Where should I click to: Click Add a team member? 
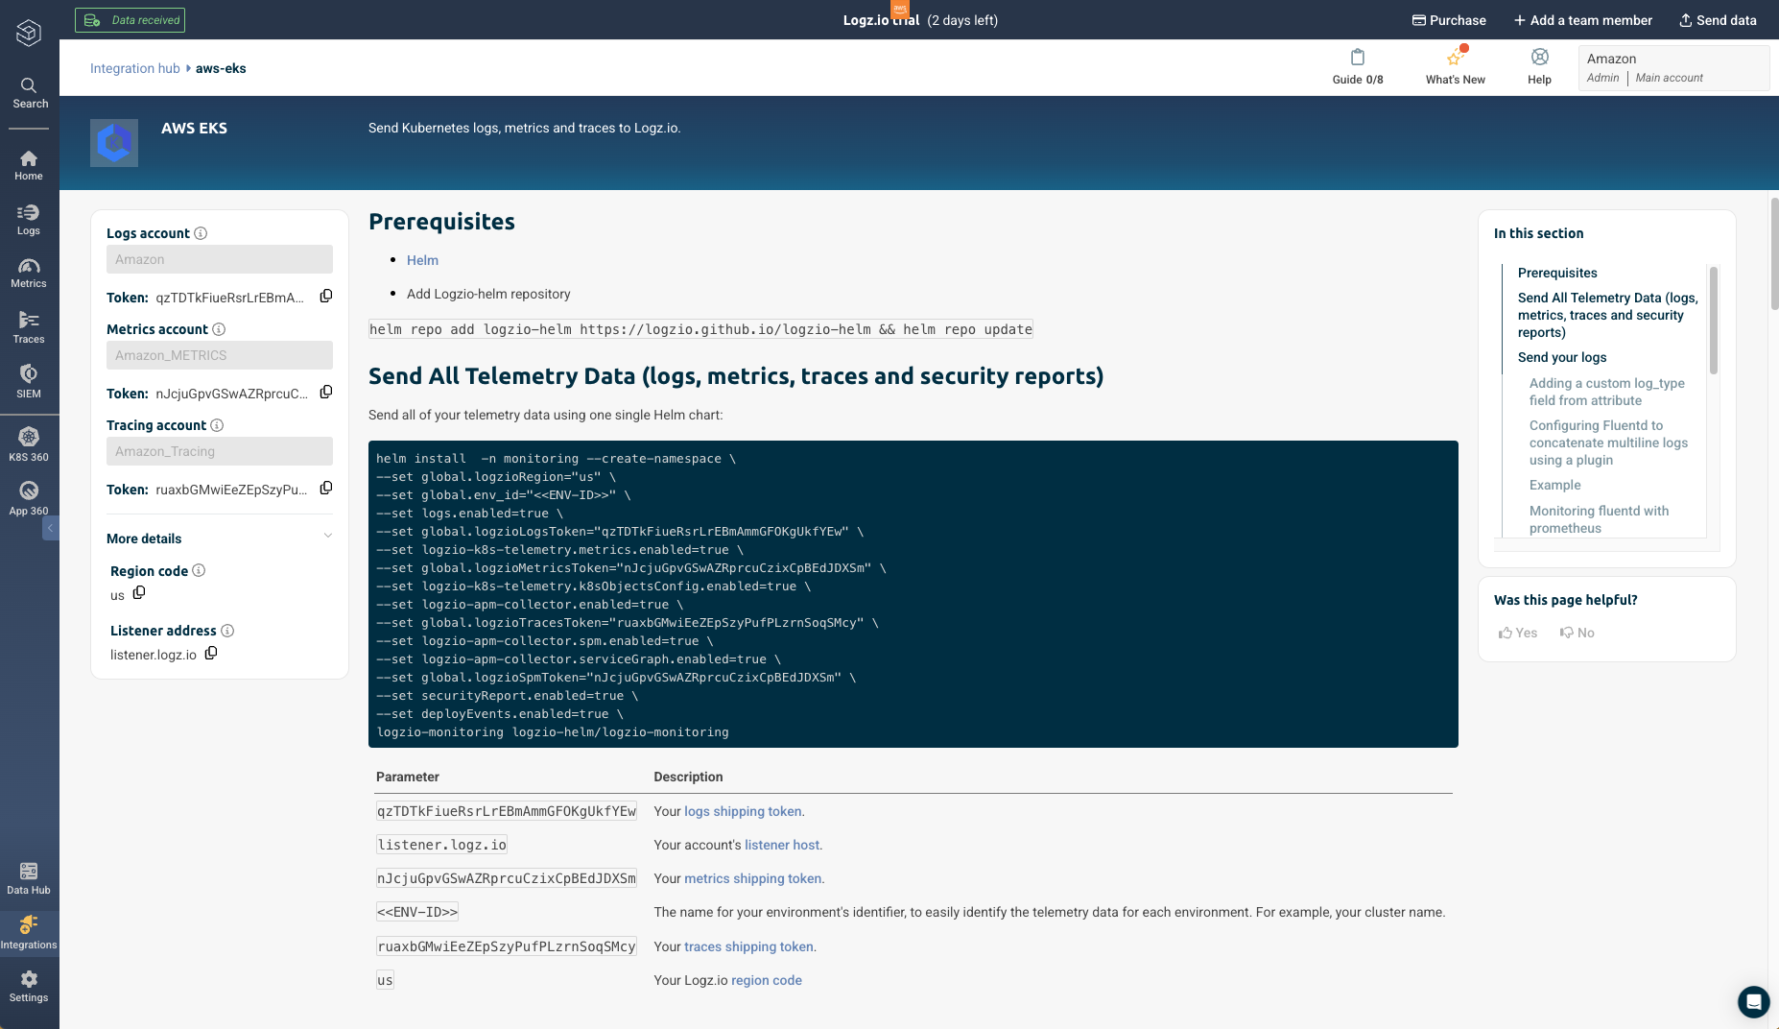click(1582, 20)
